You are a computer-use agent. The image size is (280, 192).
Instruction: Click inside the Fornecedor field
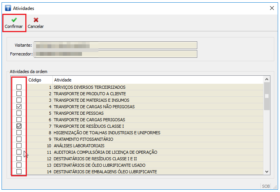click(115, 54)
